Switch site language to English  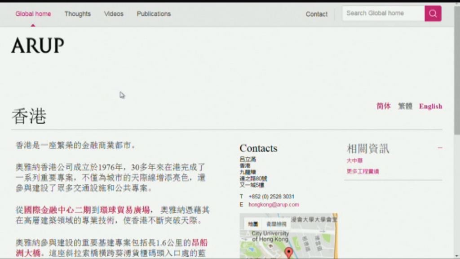click(x=430, y=106)
